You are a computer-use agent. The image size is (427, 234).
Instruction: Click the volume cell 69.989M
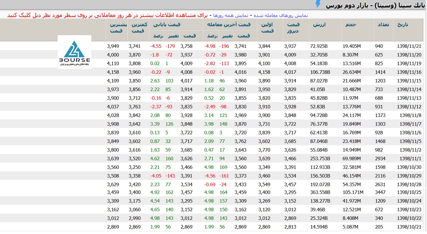(352, 158)
